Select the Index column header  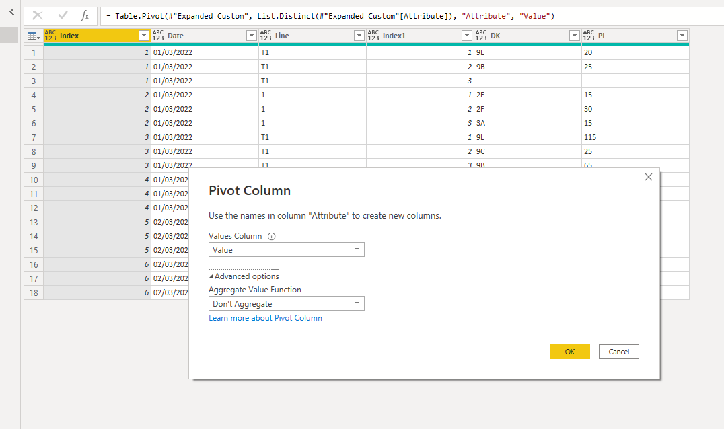click(x=97, y=36)
